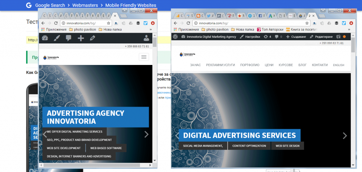Viewport: 362px width, 172px height.
Task: Click reload button in left browser window
Action: coord(56,23)
